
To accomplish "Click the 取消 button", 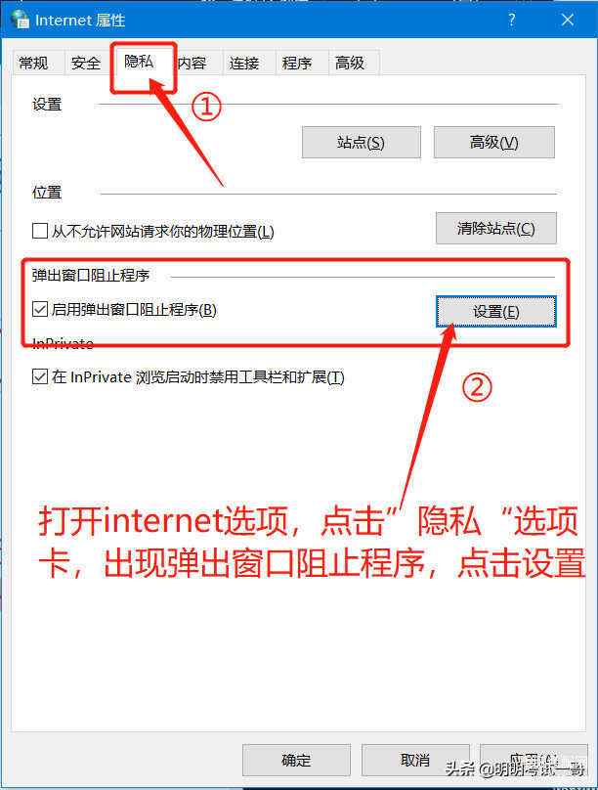I will (x=415, y=760).
